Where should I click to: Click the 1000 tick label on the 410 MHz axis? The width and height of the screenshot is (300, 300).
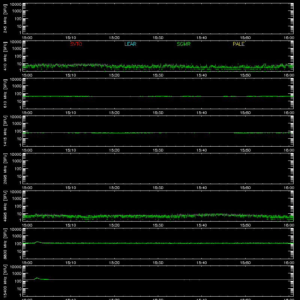[x=17, y=49]
